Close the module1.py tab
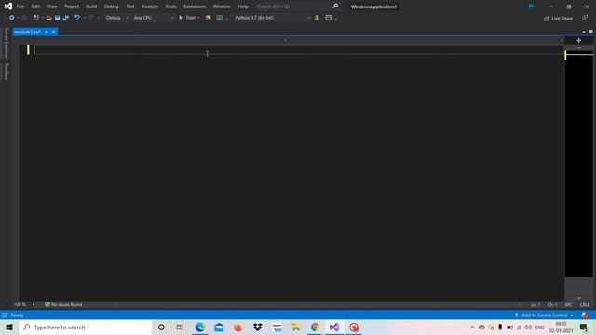Screen dimensions: 596x335 pyautogui.click(x=54, y=32)
